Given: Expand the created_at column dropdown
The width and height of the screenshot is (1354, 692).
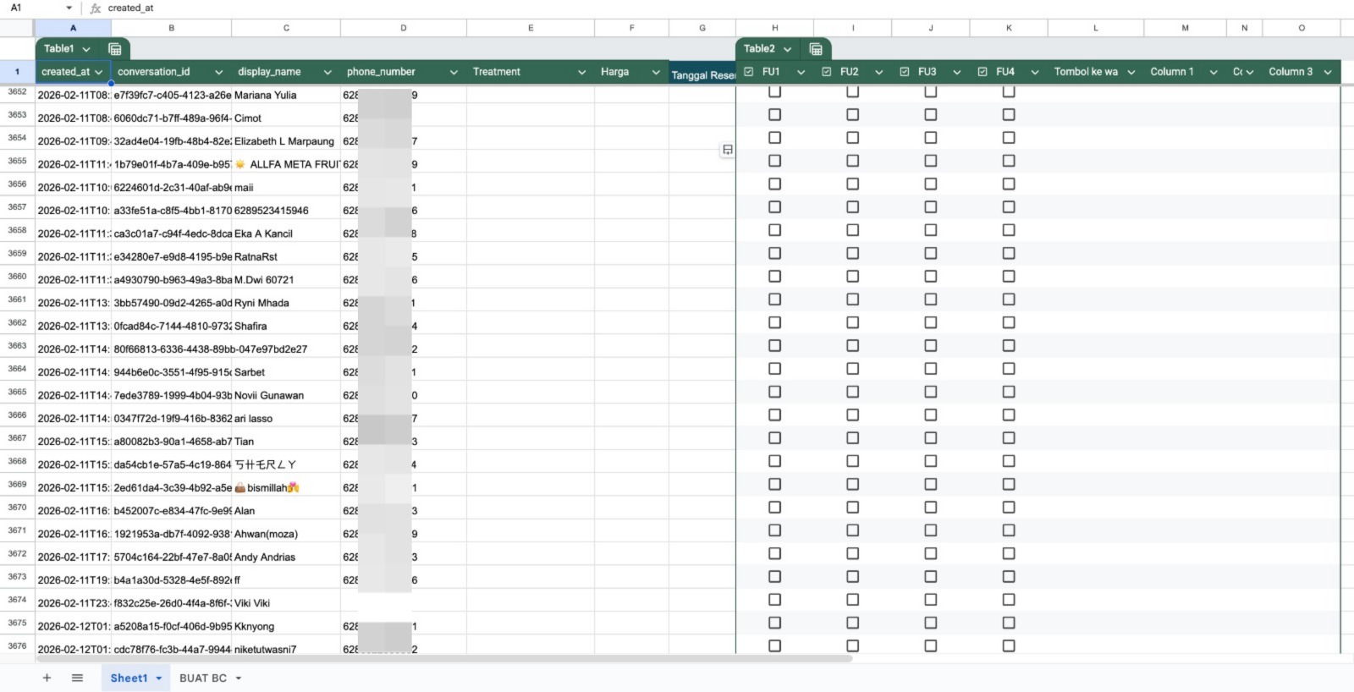Looking at the screenshot, I should [99, 73].
